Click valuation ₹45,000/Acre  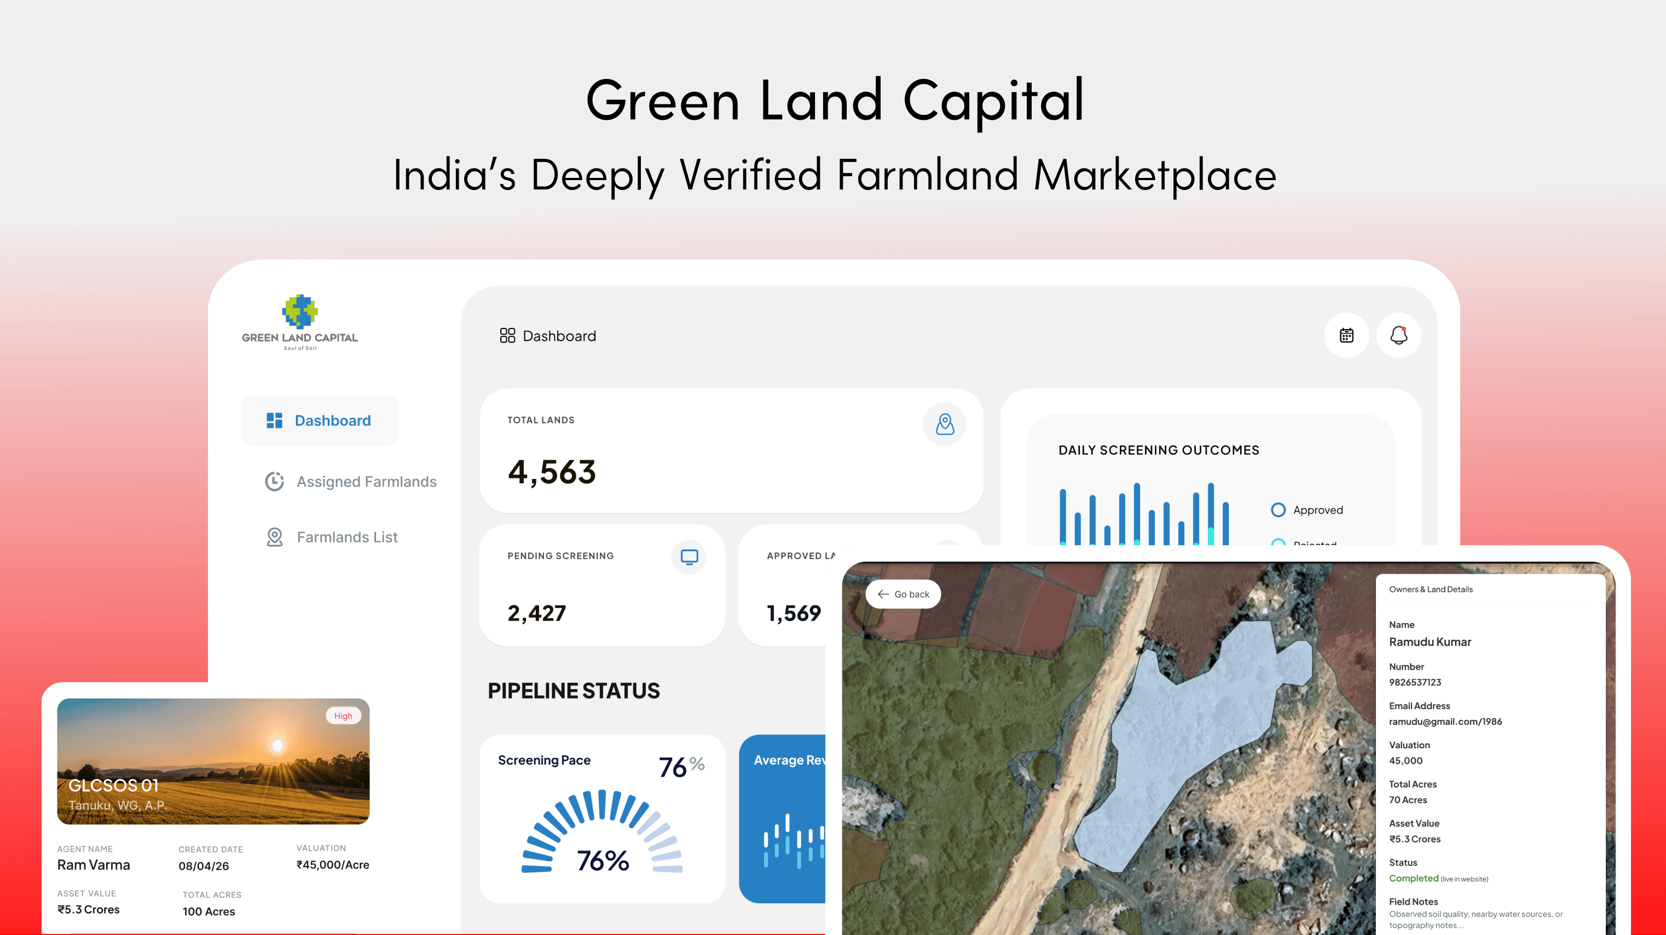332,864
